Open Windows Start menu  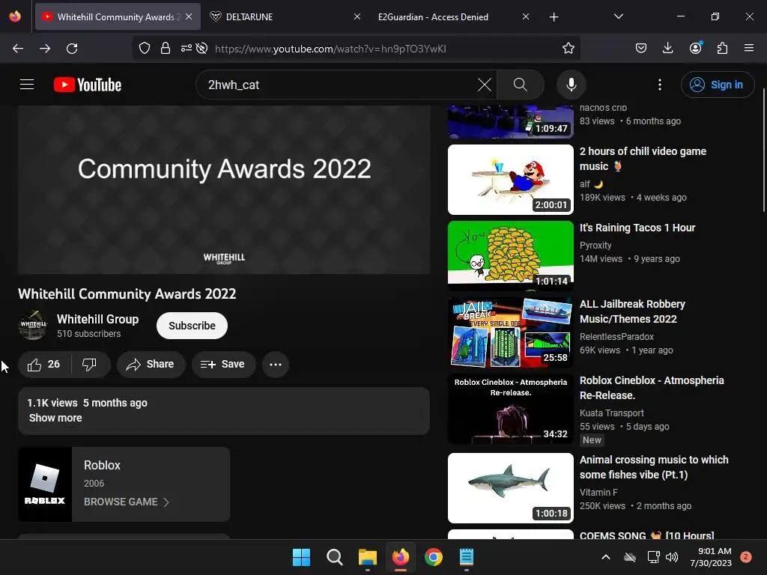pos(301,557)
